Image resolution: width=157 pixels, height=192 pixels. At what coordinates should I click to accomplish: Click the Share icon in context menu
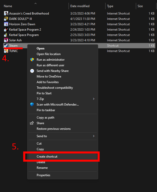pyautogui.click(x=32, y=123)
